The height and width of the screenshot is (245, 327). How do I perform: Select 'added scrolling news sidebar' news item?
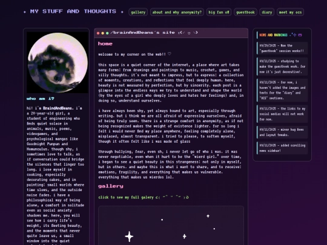(282, 148)
